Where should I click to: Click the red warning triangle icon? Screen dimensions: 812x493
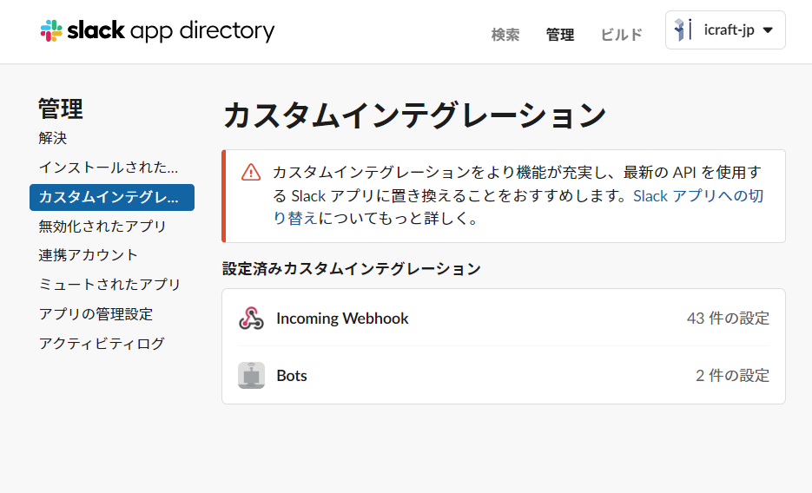[251, 172]
